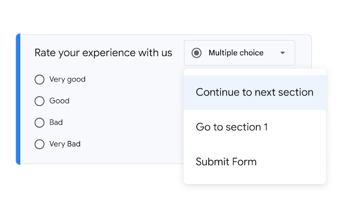Click the "Multiple choice" type label
Image resolution: width=342 pixels, height=218 pixels.
236,53
